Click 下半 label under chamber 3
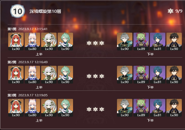The width and height of the screenshot is (185, 130). point(150,120)
